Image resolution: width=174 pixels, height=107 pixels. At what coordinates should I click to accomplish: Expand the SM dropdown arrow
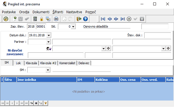pos(48,70)
